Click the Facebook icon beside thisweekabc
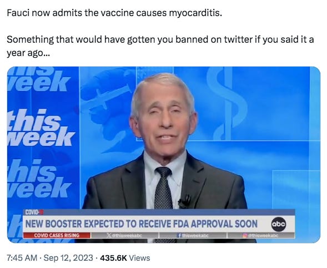This screenshot has height=268, width=327. tap(179, 235)
